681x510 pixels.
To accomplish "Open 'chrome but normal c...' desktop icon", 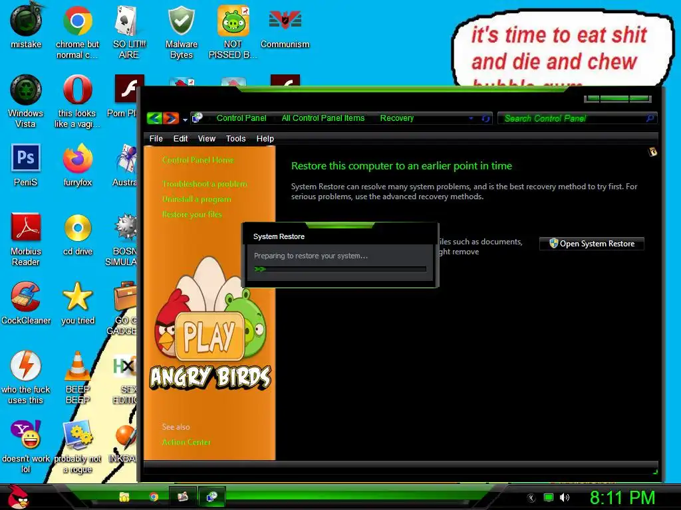I will pos(77,31).
